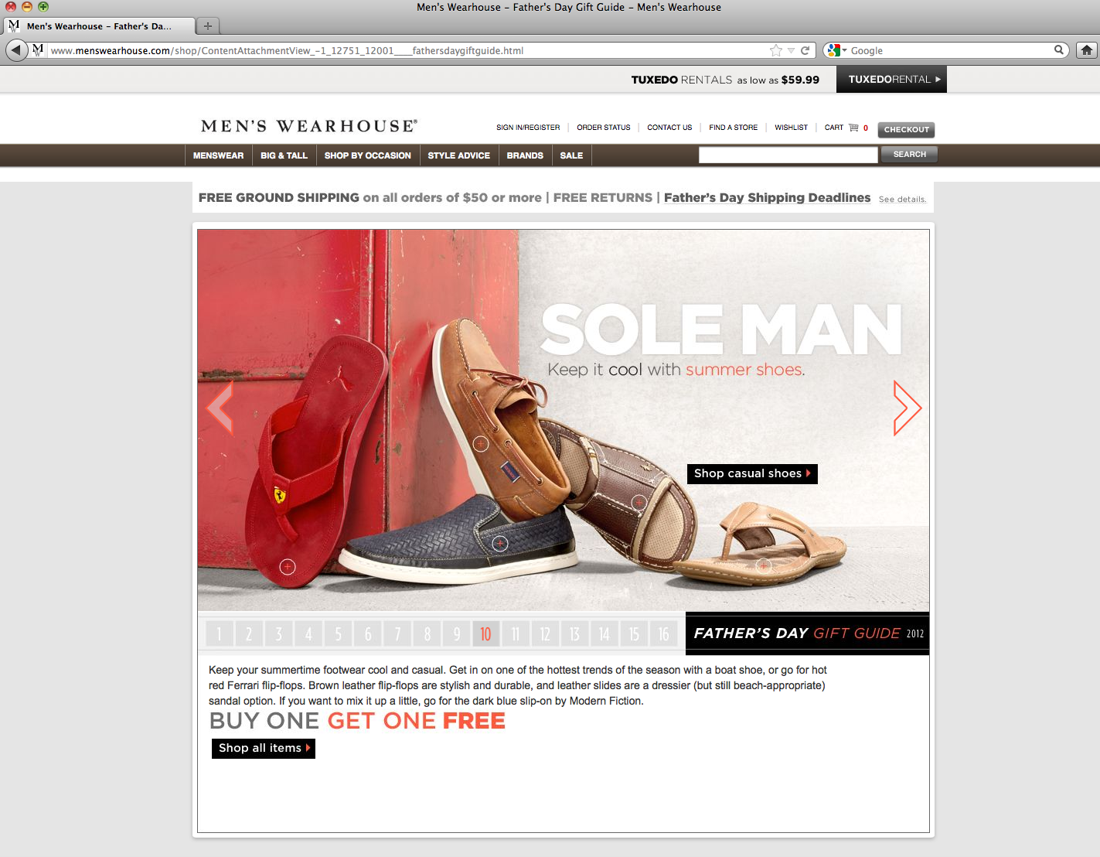Open the MENSWEAR menu
The image size is (1100, 857).
click(218, 155)
